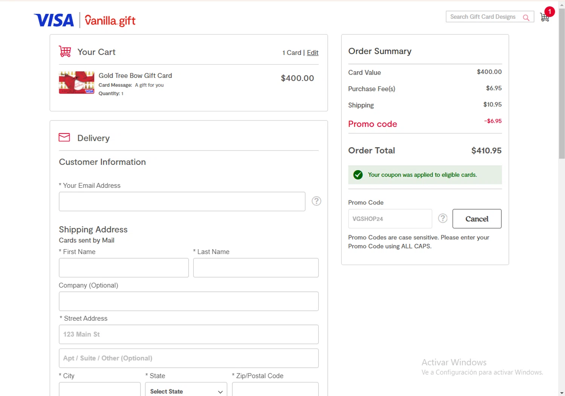This screenshot has width=565, height=396.
Task: Click the red cart icon beside Your Cart
Action: pos(65,51)
